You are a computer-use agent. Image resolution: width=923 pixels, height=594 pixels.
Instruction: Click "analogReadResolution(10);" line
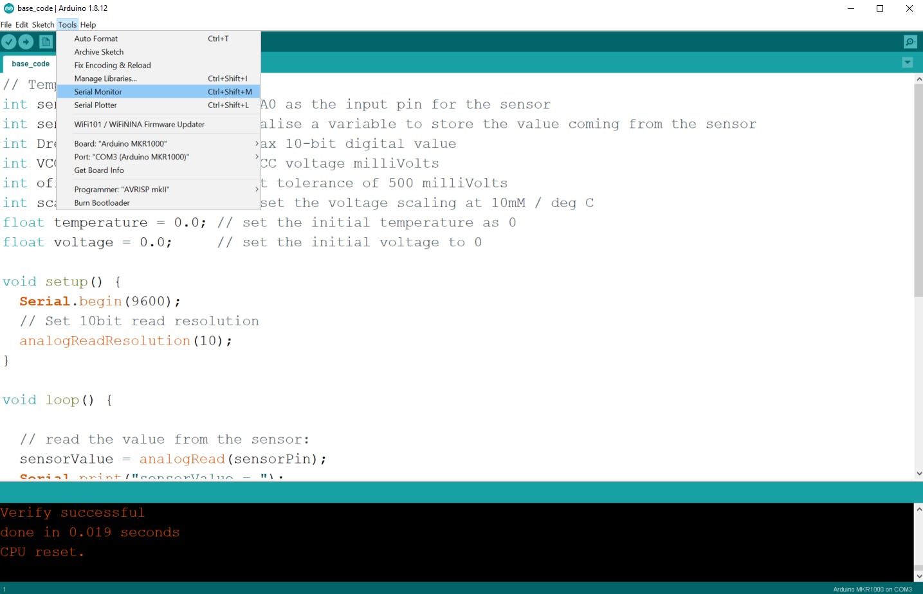coord(125,341)
